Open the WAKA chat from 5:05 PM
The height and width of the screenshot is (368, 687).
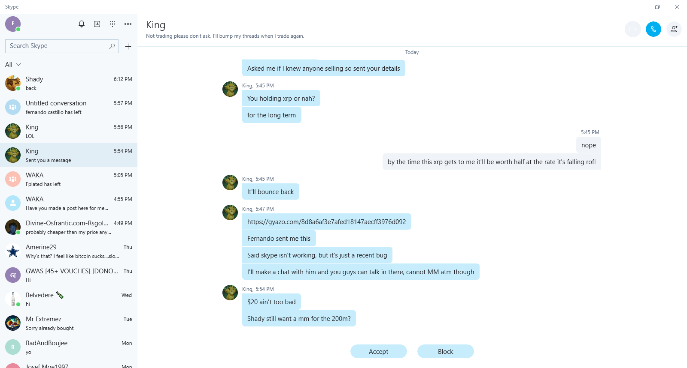coord(69,179)
